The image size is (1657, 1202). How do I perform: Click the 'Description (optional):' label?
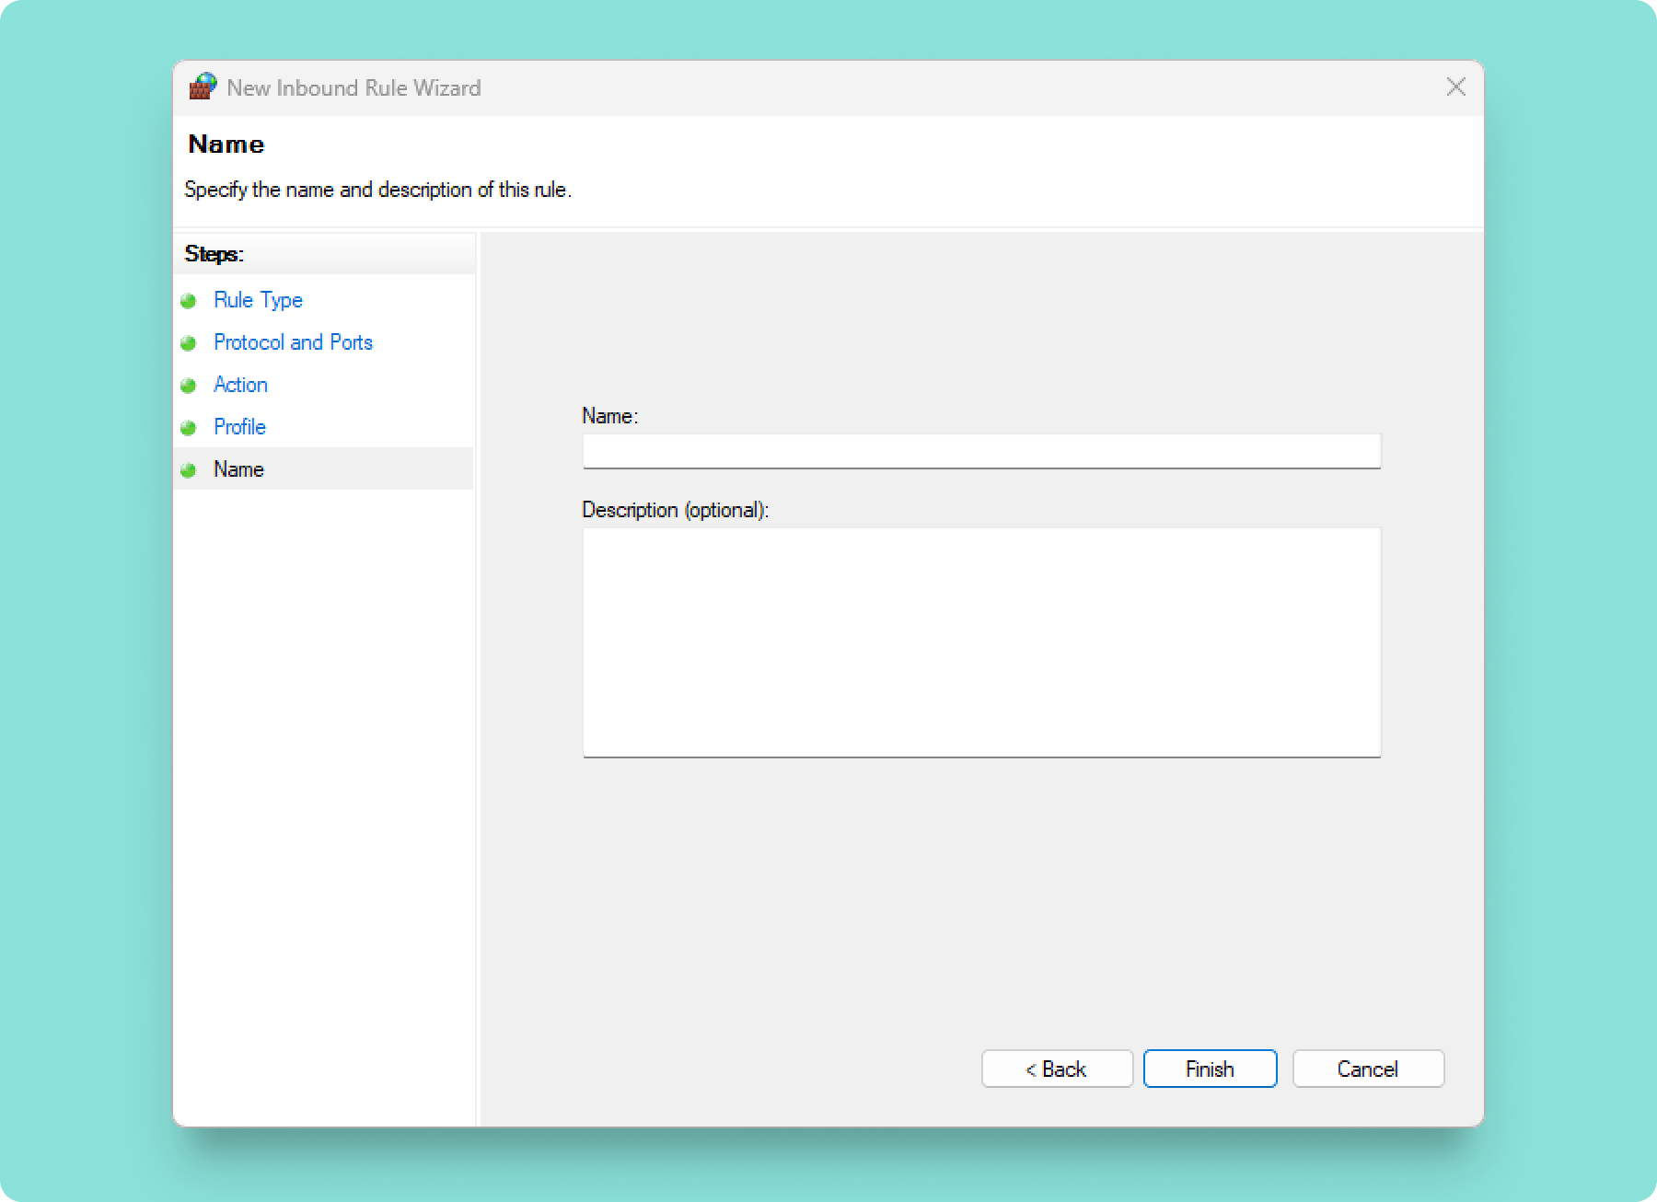pyautogui.click(x=675, y=510)
